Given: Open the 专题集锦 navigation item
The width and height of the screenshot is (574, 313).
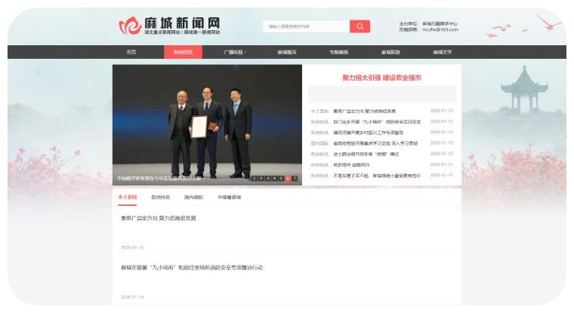Looking at the screenshot, I should 338,52.
